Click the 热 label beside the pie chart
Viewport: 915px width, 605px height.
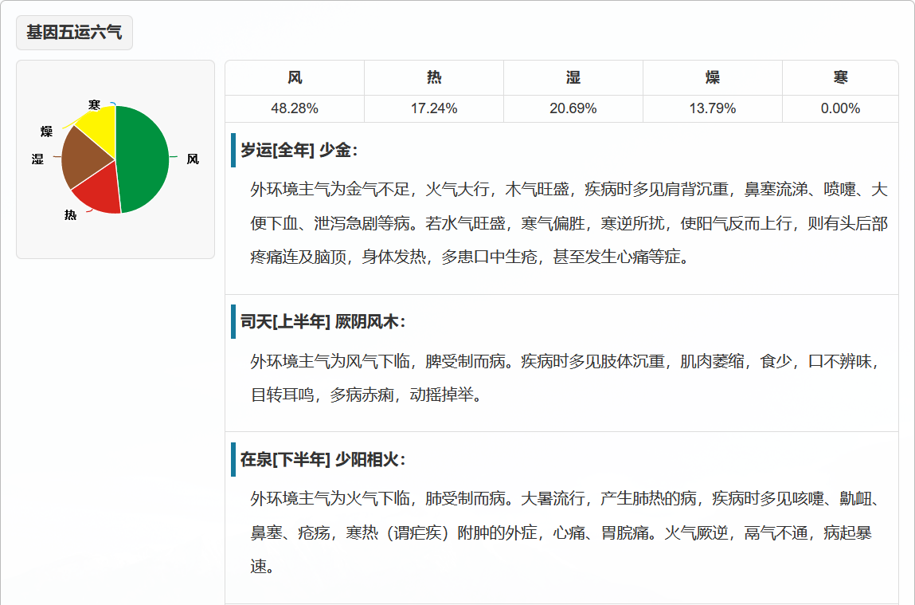tap(71, 215)
